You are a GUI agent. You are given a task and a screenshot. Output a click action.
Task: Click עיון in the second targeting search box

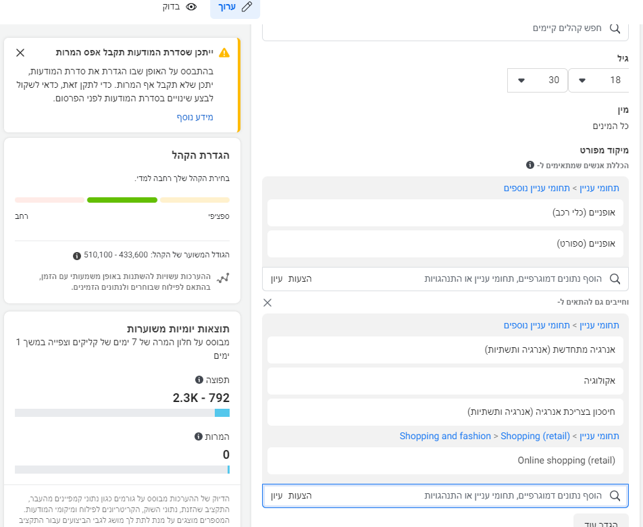(276, 495)
